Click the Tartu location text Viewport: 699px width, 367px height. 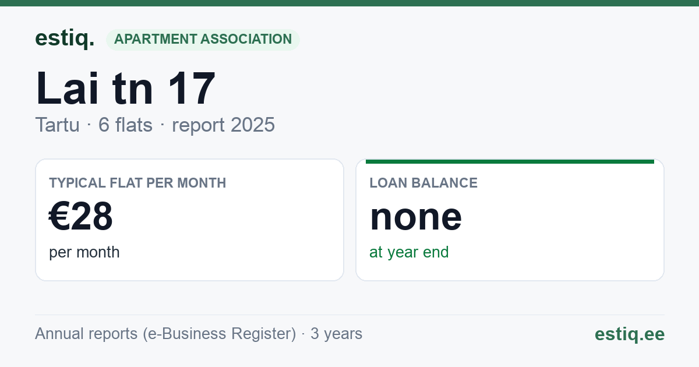(57, 125)
